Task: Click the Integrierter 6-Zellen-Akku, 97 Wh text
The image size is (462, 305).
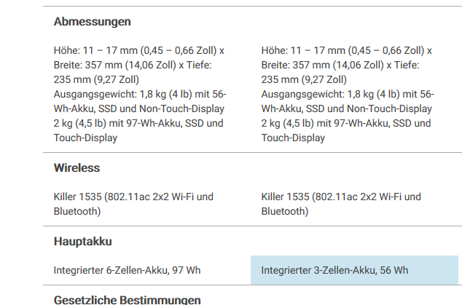Action: pyautogui.click(x=127, y=270)
